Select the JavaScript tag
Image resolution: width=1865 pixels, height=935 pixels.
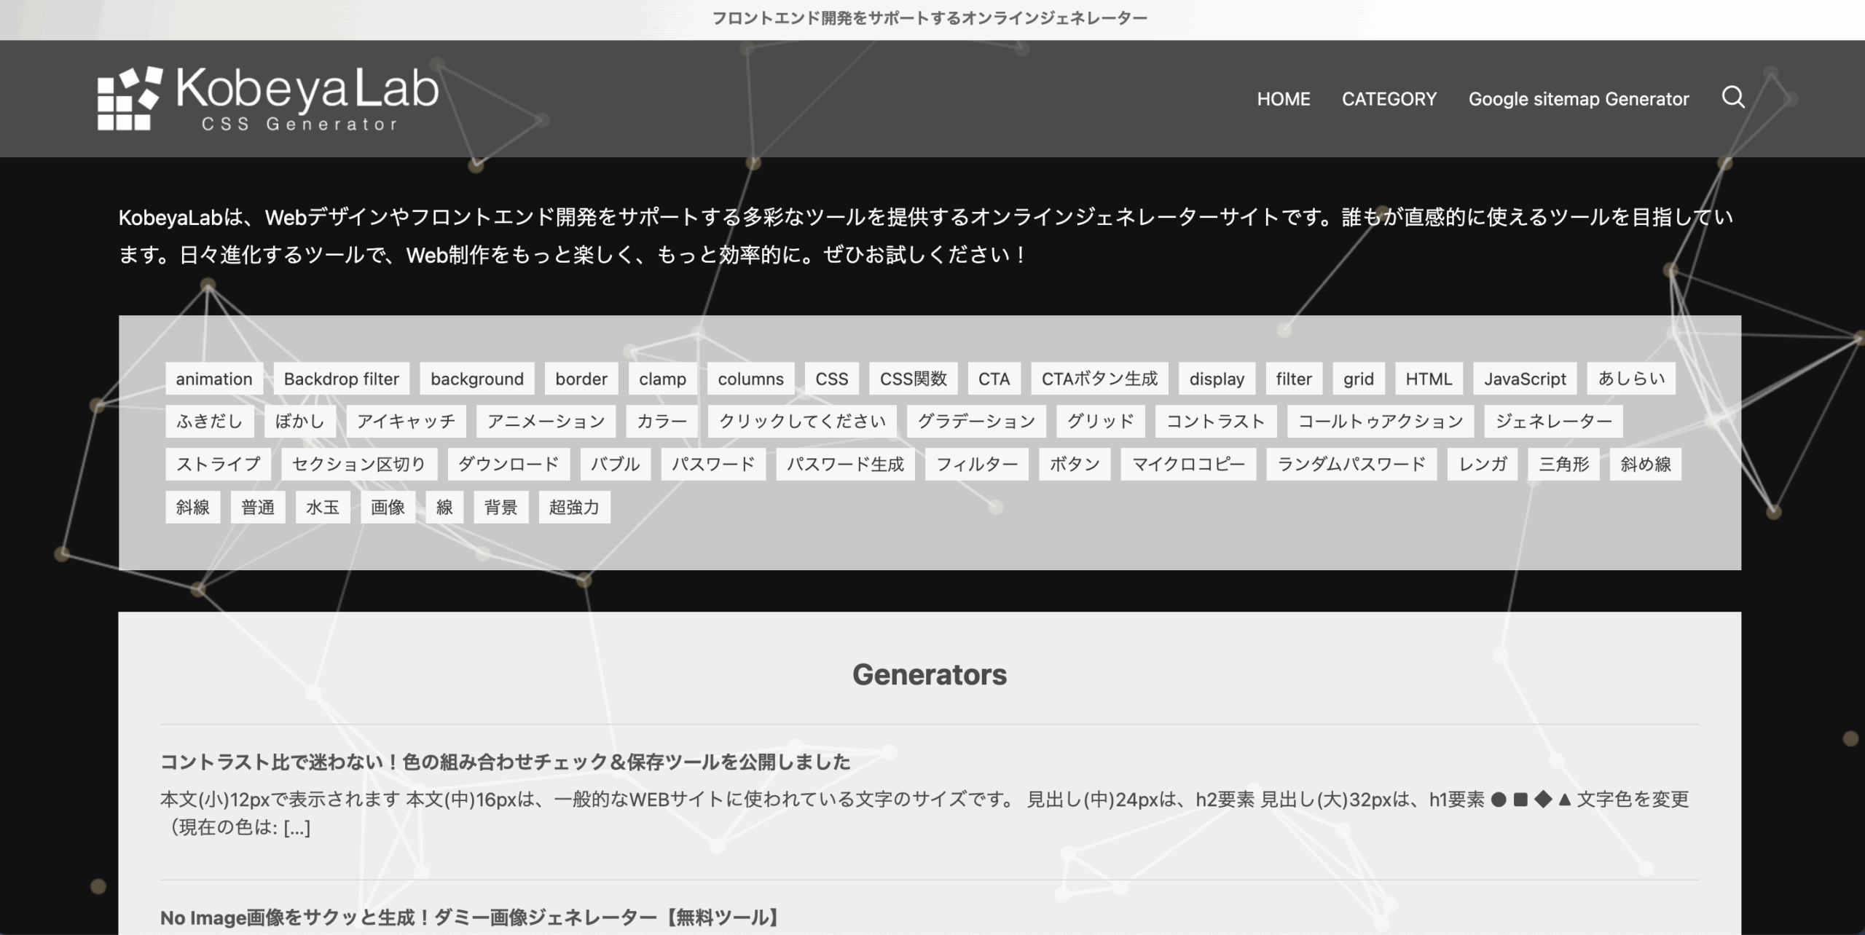(x=1525, y=378)
